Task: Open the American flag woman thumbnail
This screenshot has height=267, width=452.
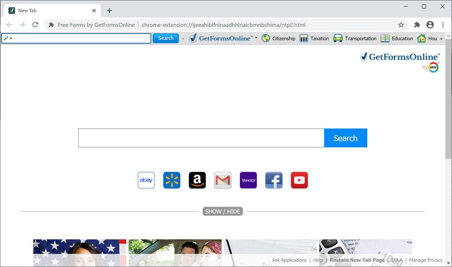Action: (80, 253)
